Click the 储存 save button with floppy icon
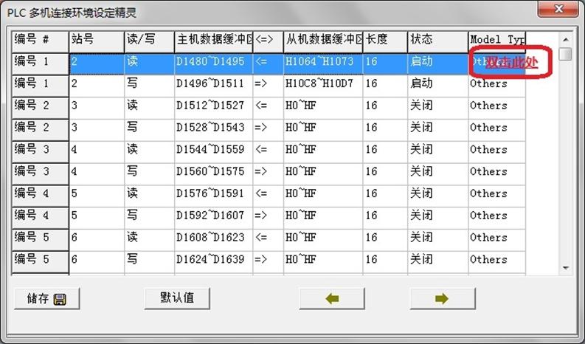 coord(47,299)
